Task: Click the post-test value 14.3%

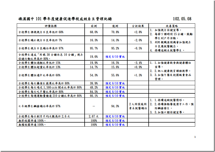Action: pos(115,40)
